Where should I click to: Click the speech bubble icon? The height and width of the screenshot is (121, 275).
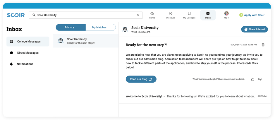tap(12, 53)
